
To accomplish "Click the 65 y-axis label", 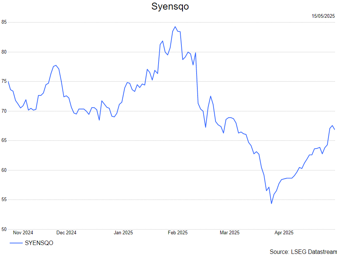I will coord(4,140).
